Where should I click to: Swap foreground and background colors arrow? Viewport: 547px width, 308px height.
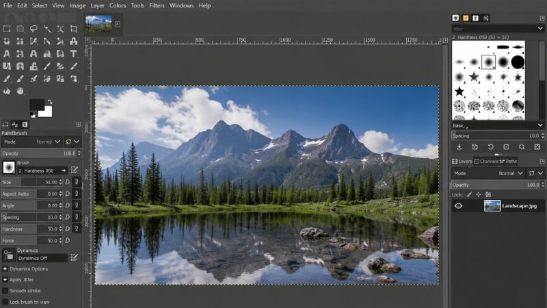click(50, 102)
